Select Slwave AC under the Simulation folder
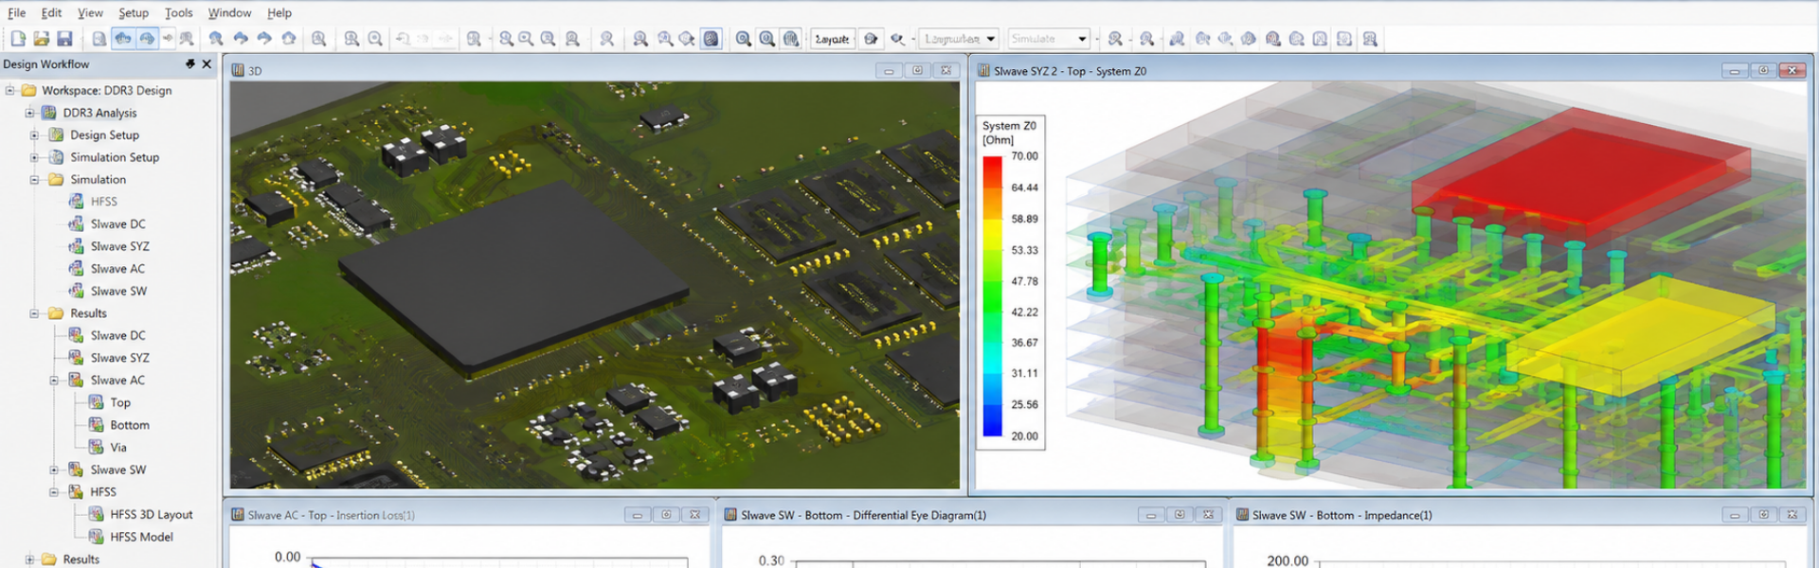 (117, 269)
